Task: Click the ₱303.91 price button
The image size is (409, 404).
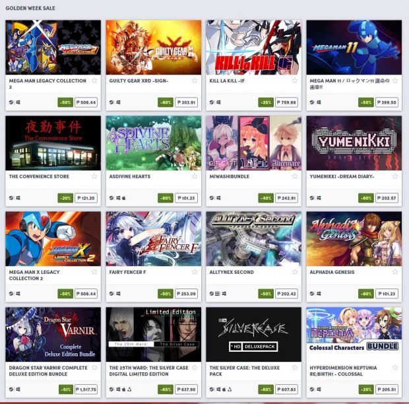Action: pos(186,102)
